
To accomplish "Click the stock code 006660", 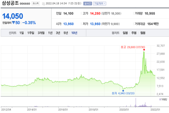I will pyautogui.click(x=25, y=4).
